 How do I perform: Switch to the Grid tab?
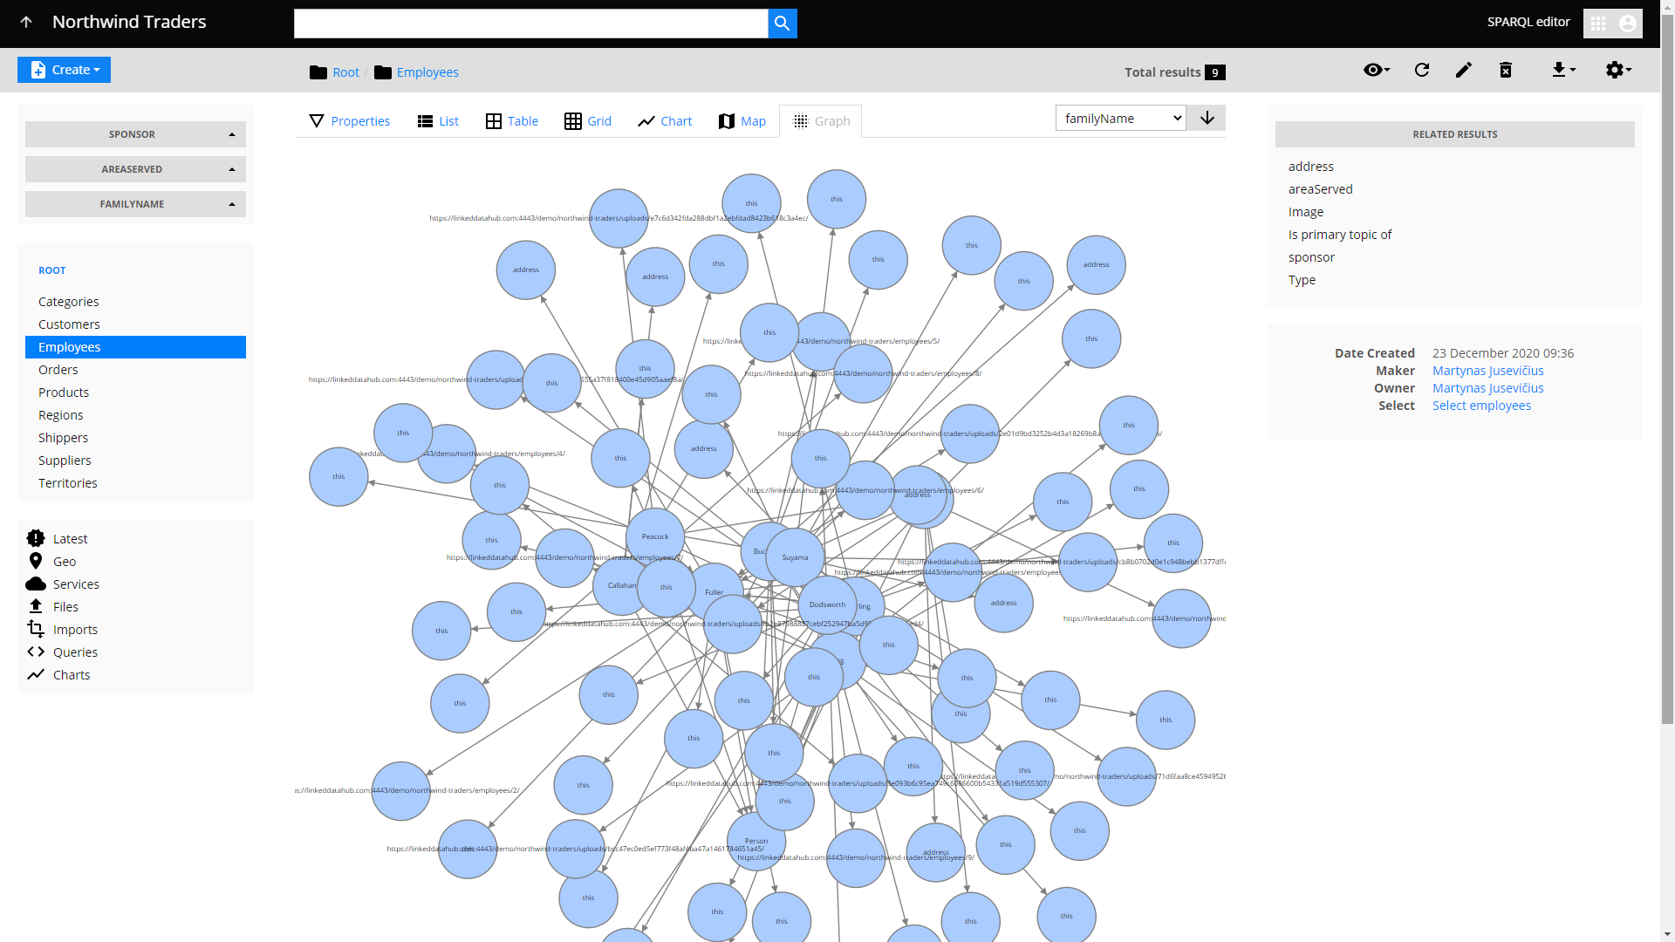(x=588, y=121)
